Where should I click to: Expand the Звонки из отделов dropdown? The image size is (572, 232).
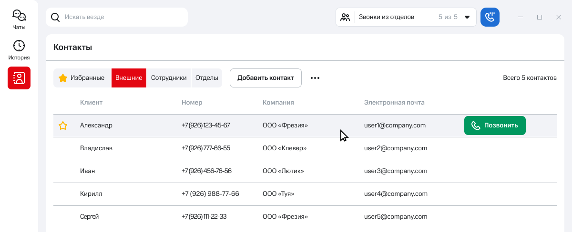point(467,17)
